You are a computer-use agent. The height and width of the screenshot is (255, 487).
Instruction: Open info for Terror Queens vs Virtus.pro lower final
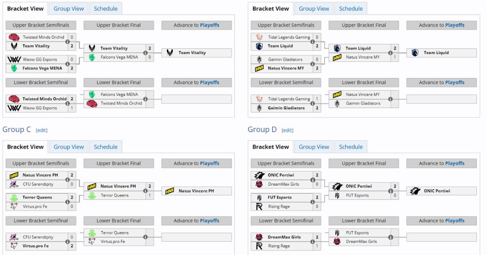point(145,237)
